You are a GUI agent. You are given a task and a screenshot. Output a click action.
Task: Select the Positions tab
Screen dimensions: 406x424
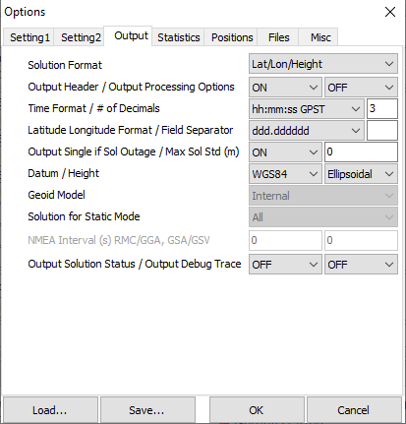[x=231, y=37]
